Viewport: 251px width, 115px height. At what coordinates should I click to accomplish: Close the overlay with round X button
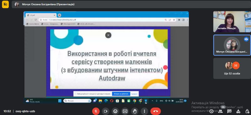click(x=108, y=35)
